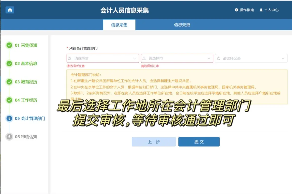Viewport: 292px width, 194px height.
Task: Click the grey step 6 circle icon
Action: 9,137
